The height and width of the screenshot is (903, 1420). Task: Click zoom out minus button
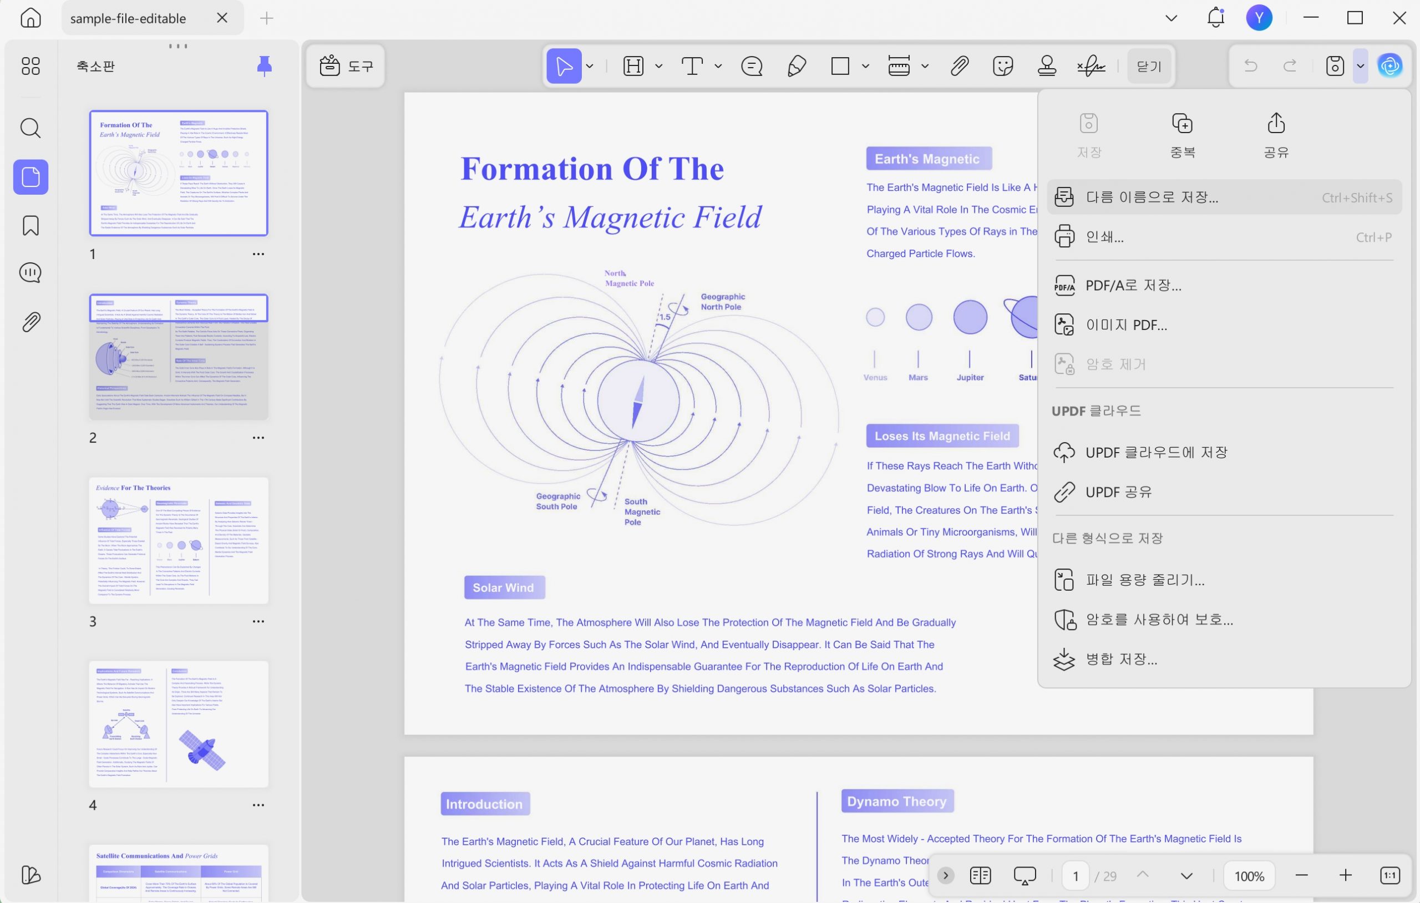pyautogui.click(x=1301, y=875)
